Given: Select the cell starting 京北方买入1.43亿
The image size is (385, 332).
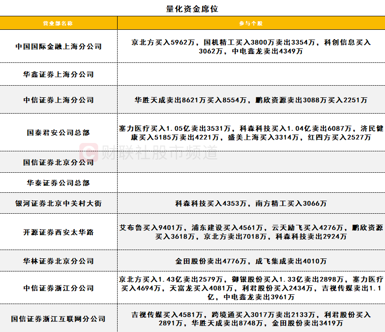Looking at the screenshot, I should point(251,288).
